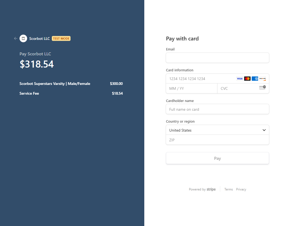
Task: Open the Terms link
Action: click(x=228, y=189)
